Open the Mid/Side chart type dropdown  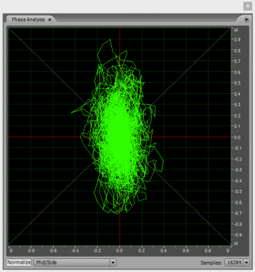[75, 262]
